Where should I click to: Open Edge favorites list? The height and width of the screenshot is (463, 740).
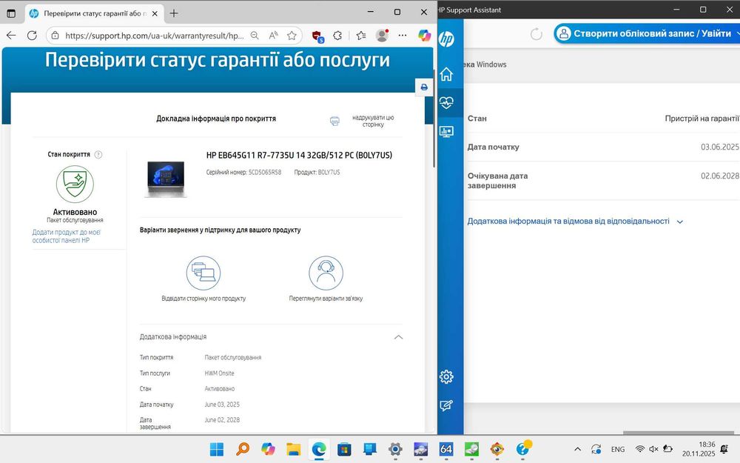pyautogui.click(x=361, y=36)
